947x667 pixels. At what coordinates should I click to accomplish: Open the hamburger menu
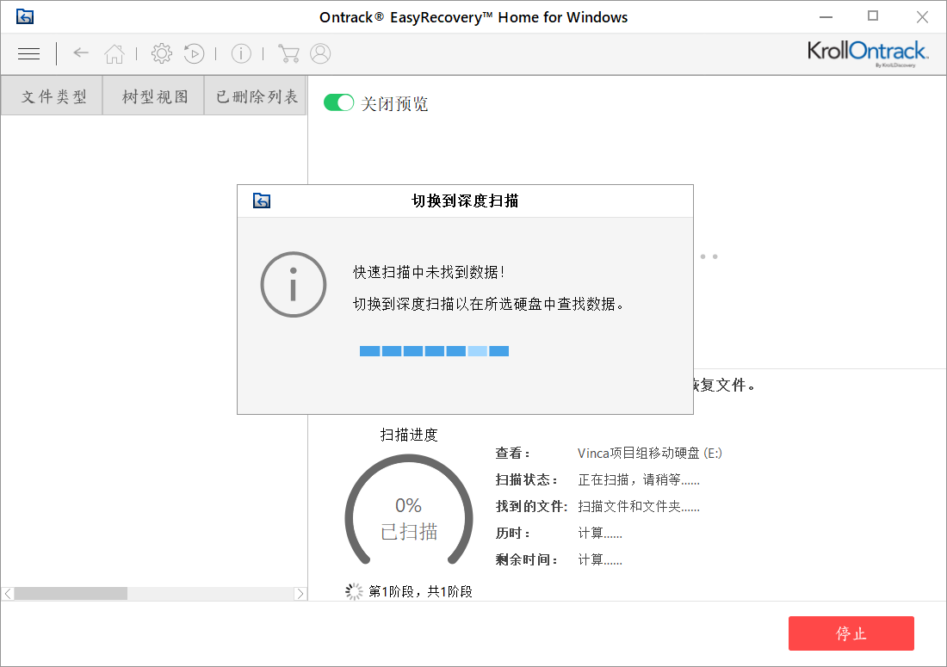coord(28,53)
